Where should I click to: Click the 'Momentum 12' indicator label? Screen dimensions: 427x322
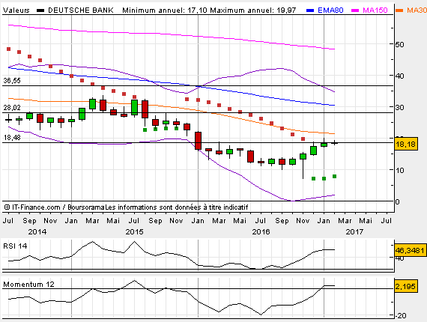pos(29,285)
